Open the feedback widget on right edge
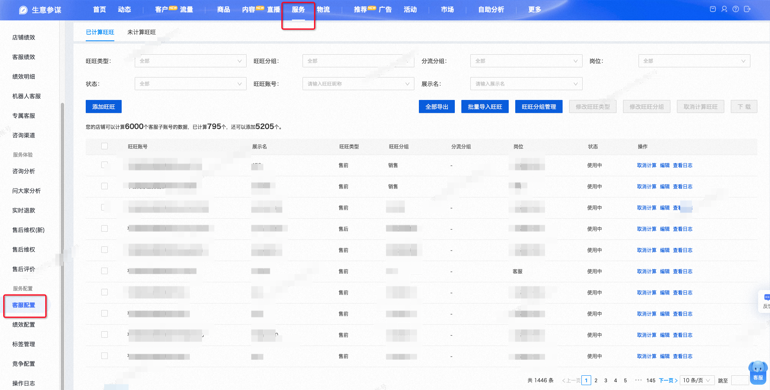This screenshot has width=770, height=390. tap(764, 301)
